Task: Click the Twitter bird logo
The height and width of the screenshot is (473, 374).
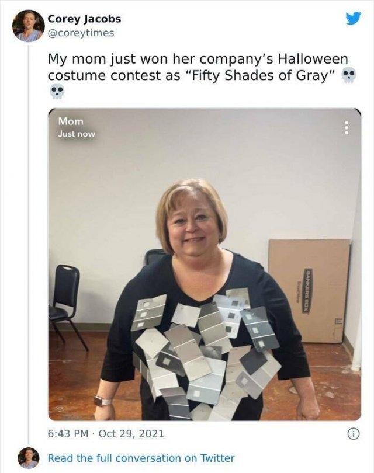Action: (x=354, y=18)
